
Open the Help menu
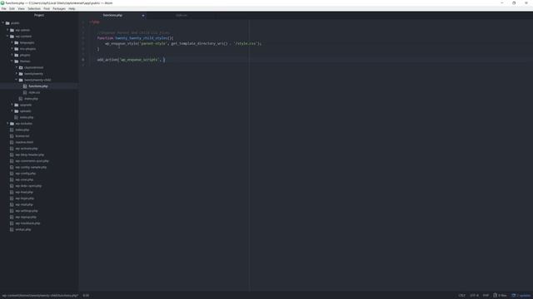click(x=72, y=8)
